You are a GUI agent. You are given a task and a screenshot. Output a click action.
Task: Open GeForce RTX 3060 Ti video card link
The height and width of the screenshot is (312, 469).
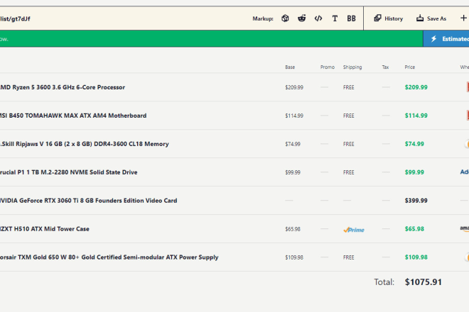coord(88,201)
